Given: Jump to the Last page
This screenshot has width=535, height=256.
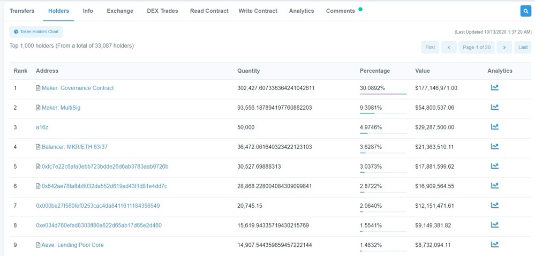Looking at the screenshot, I should 523,47.
